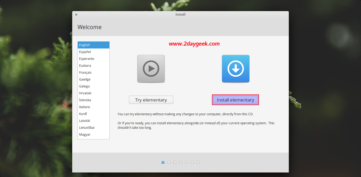Select English in the language list
361x177 pixels.
(93, 45)
